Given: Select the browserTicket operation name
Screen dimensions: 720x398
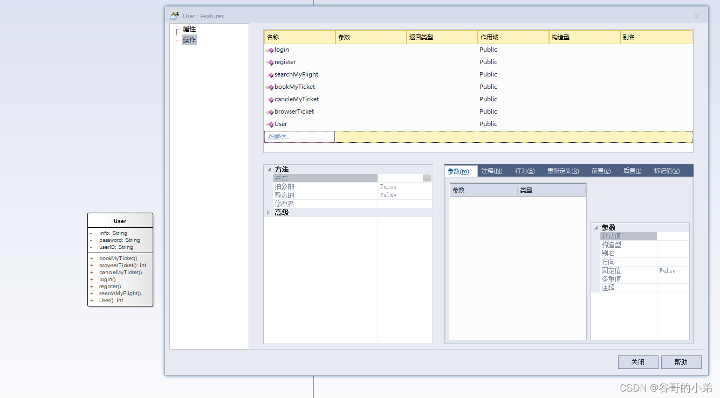Looking at the screenshot, I should 294,111.
